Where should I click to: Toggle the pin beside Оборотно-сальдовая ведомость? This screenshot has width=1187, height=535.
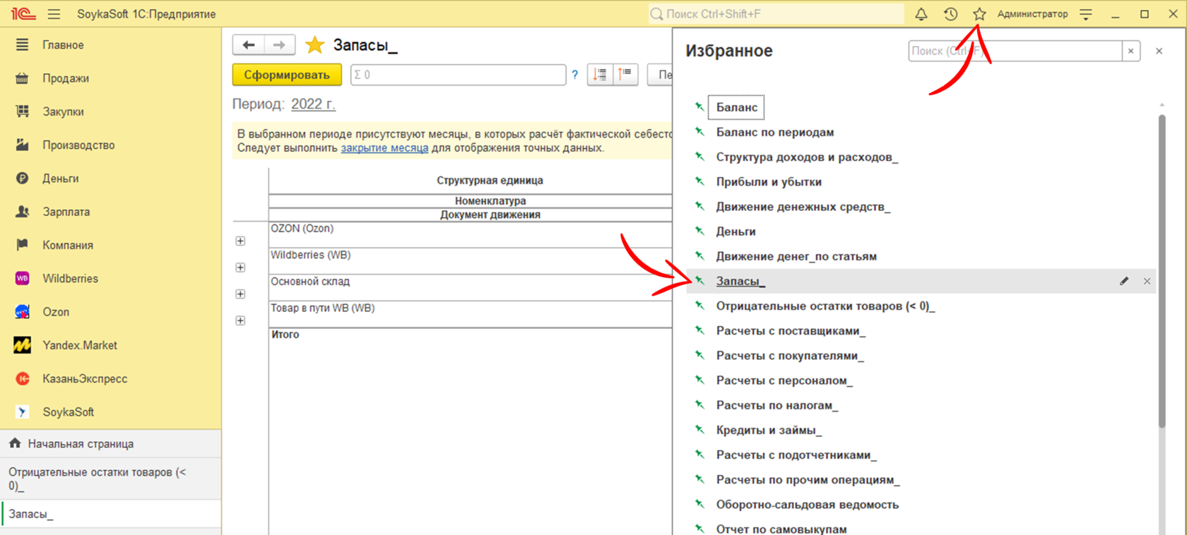(x=699, y=505)
